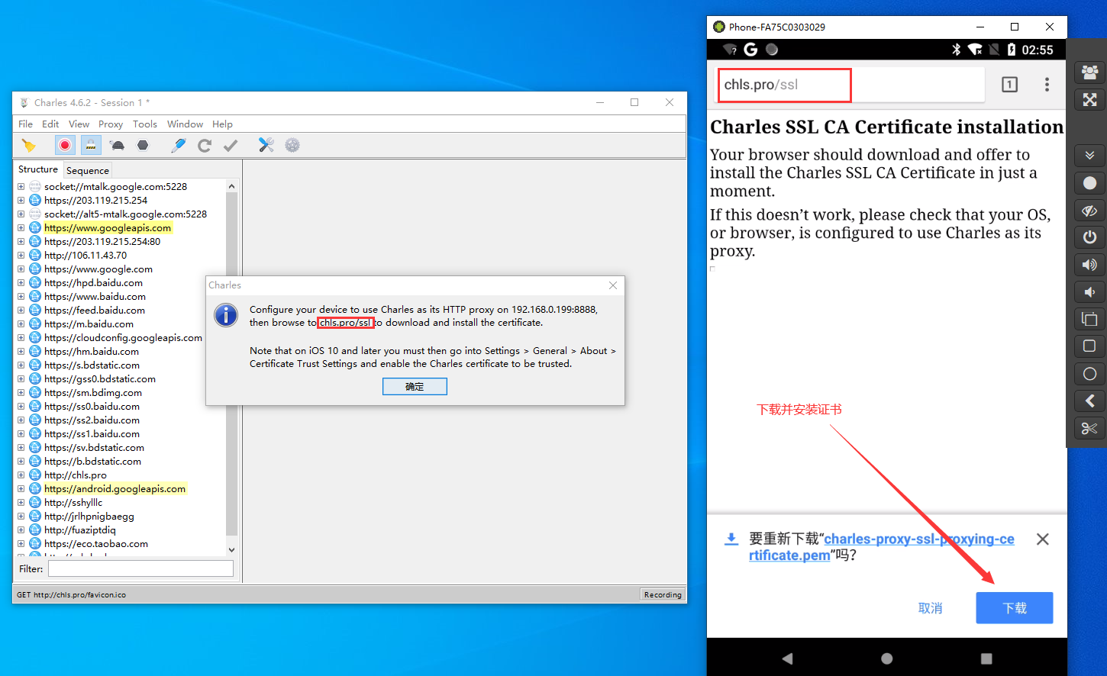Screen dimensions: 1107x676
Task: Select https://m.baidu.com host entry
Action: click(89, 324)
